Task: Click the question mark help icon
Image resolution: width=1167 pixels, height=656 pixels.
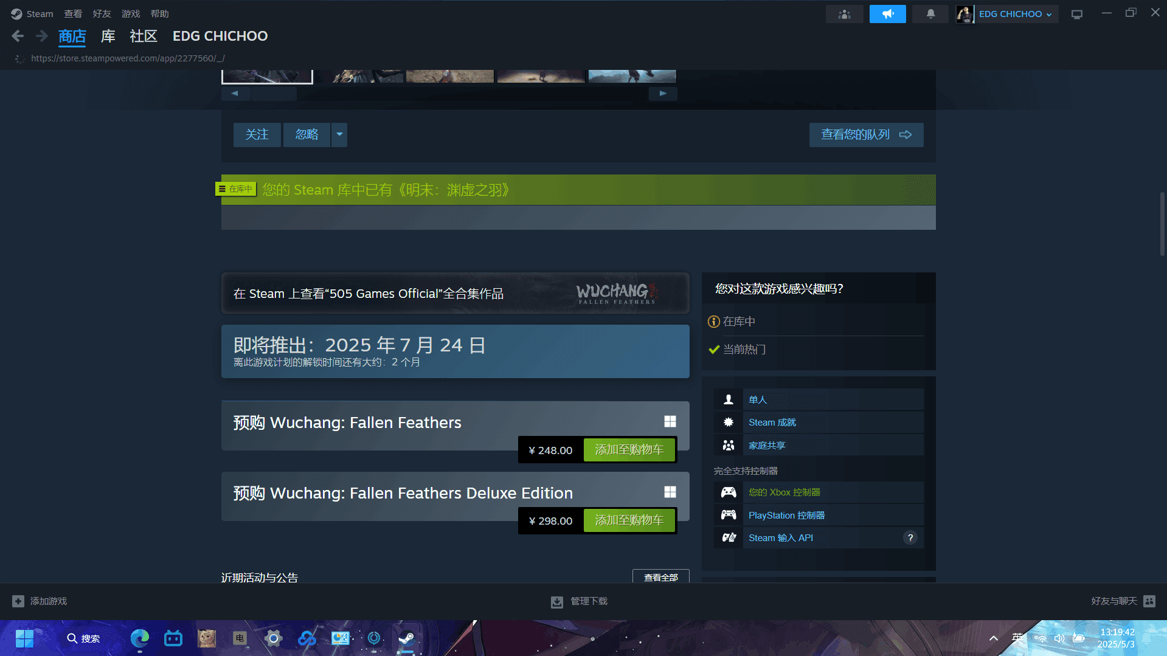Action: 910,537
